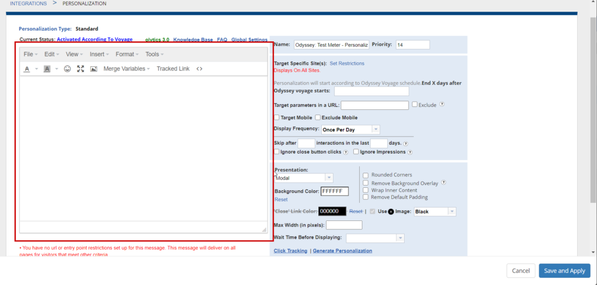Screen dimensions: 597x285
Task: Open the emoticons picker
Action: click(x=67, y=69)
